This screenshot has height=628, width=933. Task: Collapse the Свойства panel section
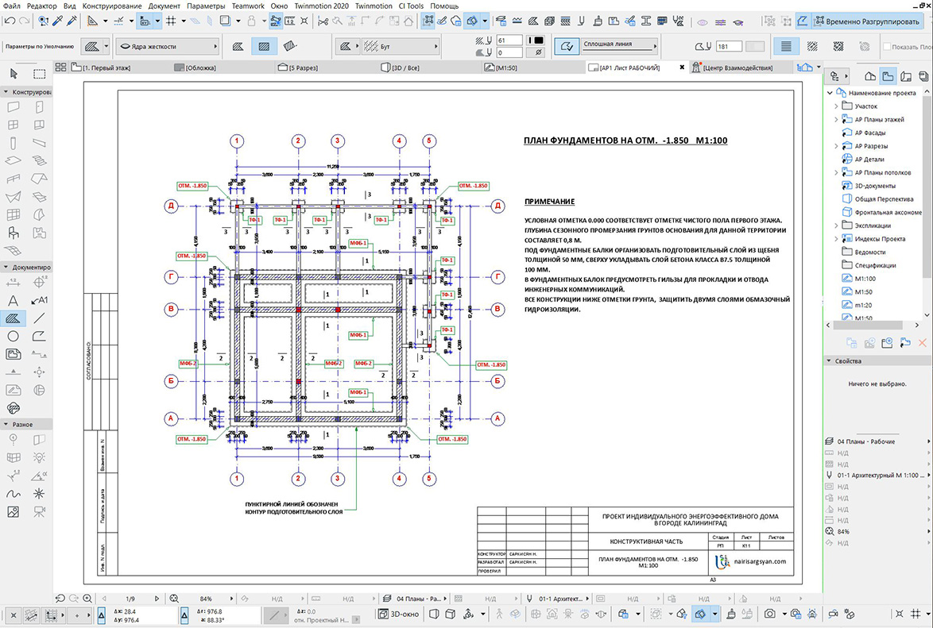(828, 361)
